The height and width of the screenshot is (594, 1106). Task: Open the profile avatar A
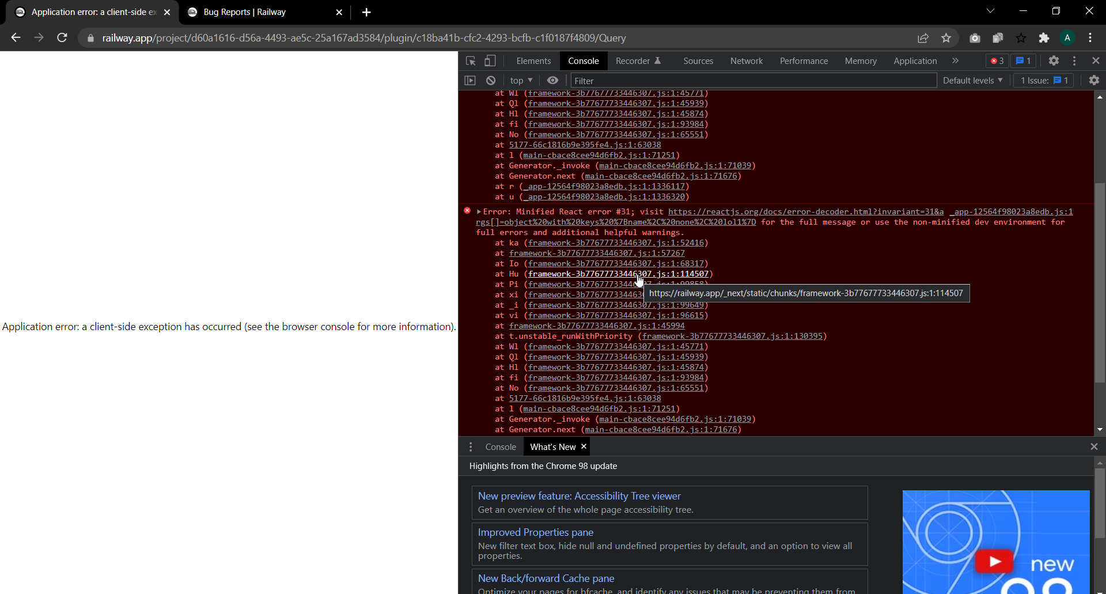1067,38
